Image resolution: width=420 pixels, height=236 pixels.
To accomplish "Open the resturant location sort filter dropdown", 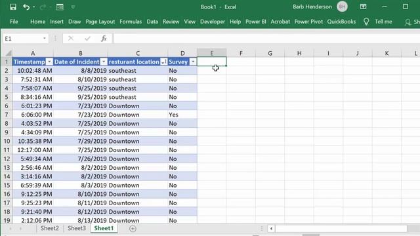I will tap(163, 62).
